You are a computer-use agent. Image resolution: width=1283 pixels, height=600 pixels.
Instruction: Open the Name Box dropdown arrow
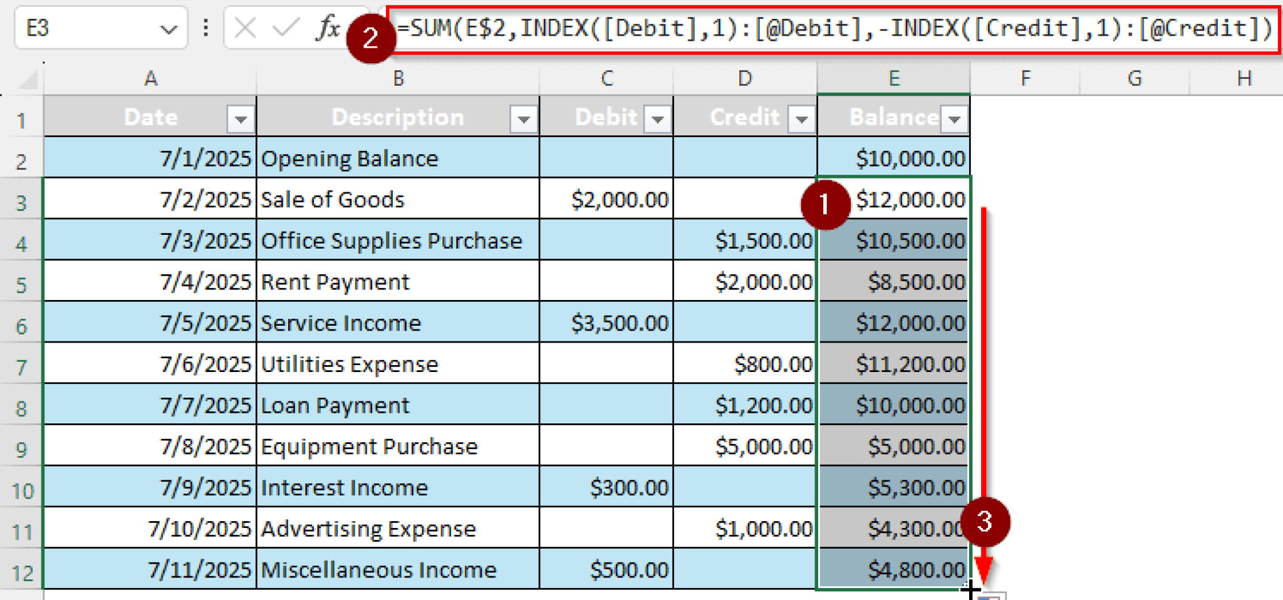(x=168, y=28)
